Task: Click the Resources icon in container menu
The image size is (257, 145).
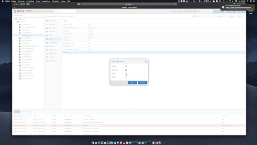Action: click(47, 28)
